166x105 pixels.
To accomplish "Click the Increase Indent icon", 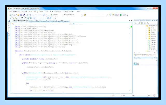I will pyautogui.click(x=25, y=18).
